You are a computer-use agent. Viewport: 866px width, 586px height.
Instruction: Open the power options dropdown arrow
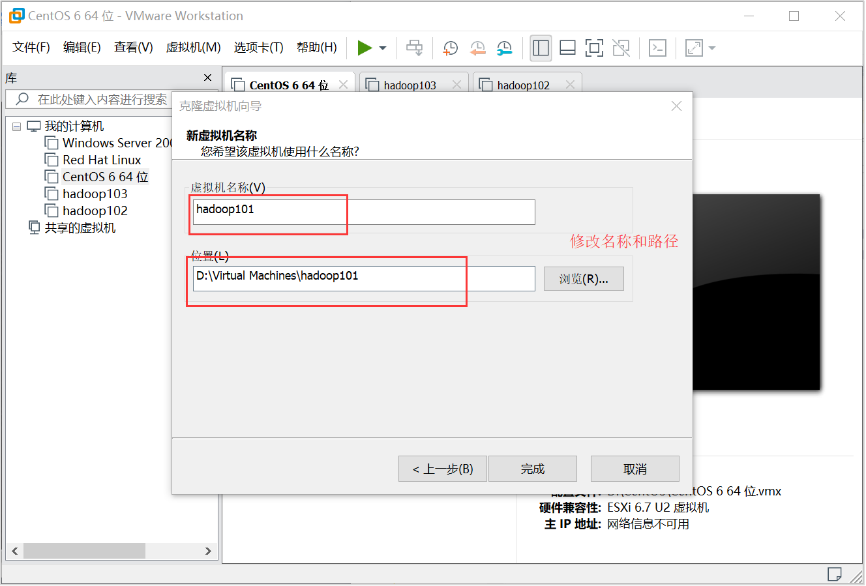[x=383, y=48]
